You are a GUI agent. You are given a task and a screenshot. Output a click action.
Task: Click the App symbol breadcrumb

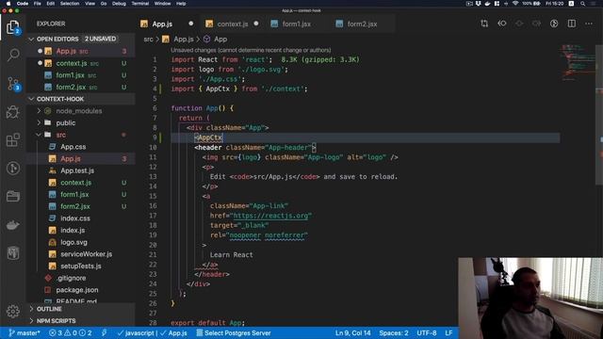[220, 40]
